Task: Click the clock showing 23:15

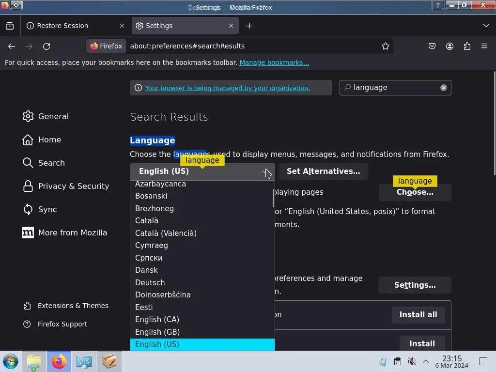Action: (x=452, y=361)
